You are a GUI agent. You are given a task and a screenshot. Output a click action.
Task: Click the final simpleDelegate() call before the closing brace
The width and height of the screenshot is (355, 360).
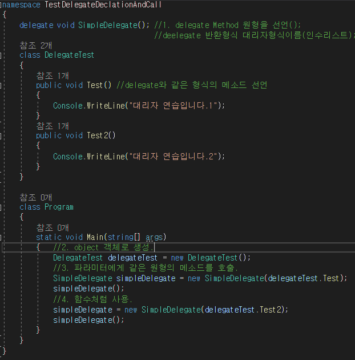point(88,320)
